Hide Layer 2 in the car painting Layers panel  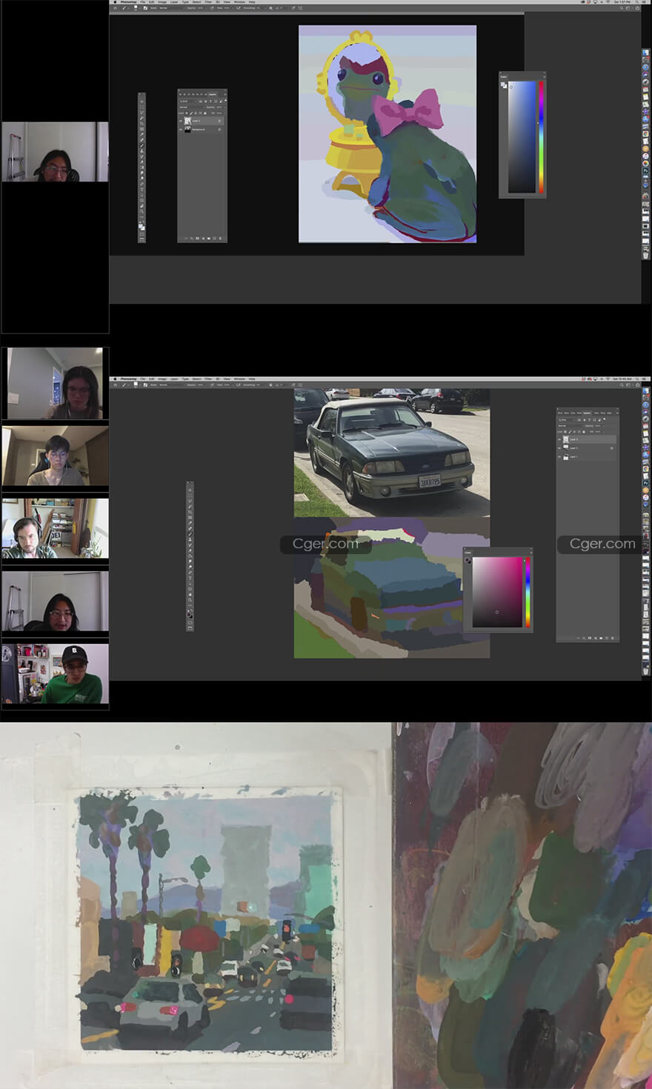pyautogui.click(x=559, y=448)
